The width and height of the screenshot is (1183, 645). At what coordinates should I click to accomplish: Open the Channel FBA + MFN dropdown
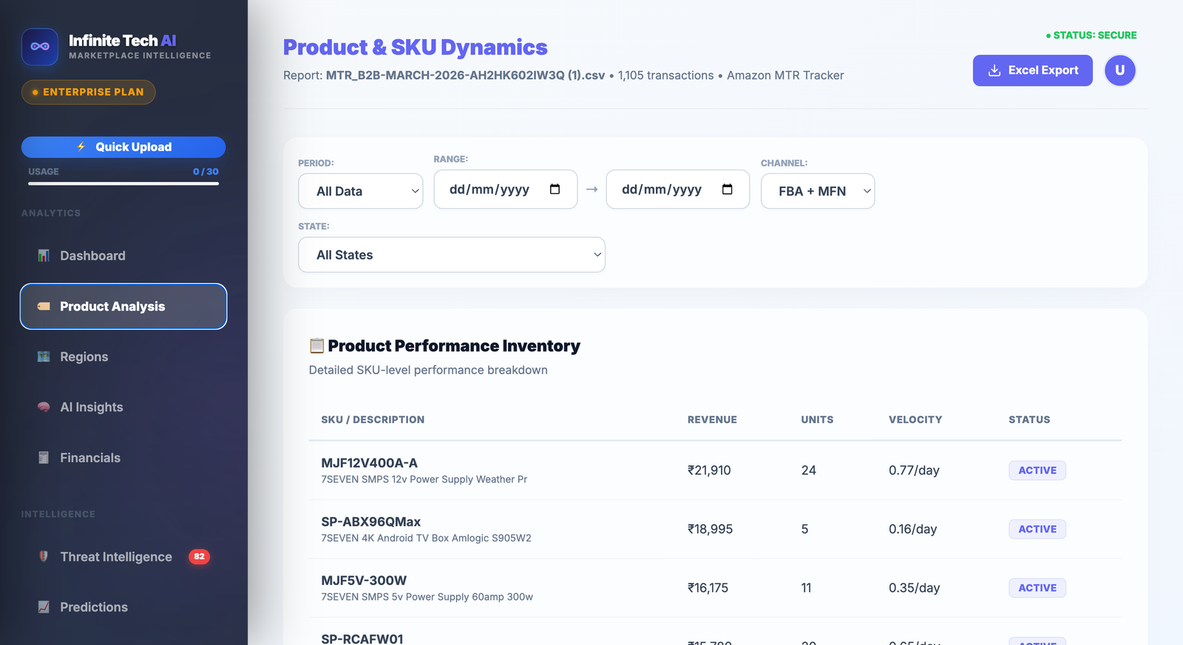coord(818,191)
